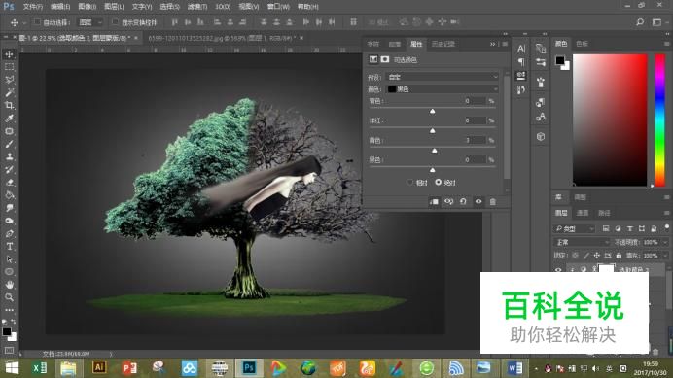Open the 滤镜(T) menu
This screenshot has height=378, width=673.
[x=196, y=7]
